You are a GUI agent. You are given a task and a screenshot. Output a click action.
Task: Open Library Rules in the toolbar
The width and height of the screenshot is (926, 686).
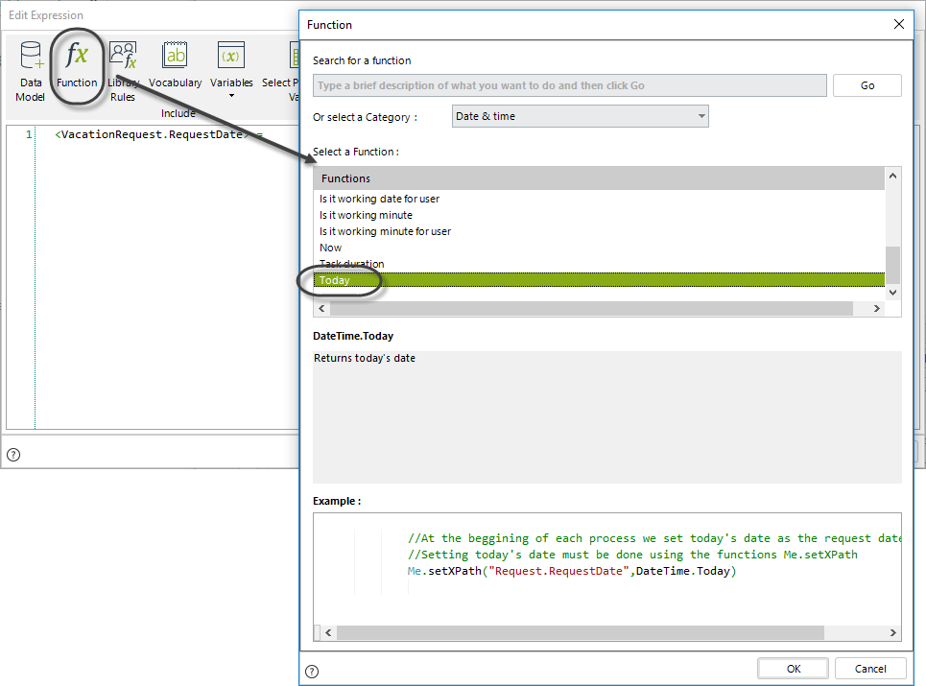[x=123, y=71]
